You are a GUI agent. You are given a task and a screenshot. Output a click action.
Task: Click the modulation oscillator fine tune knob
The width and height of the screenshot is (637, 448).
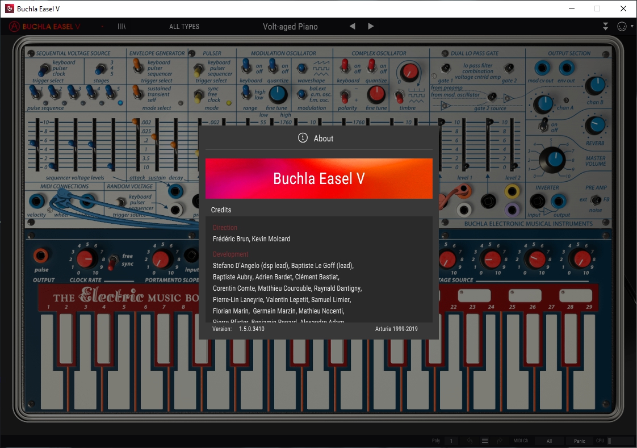278,94
